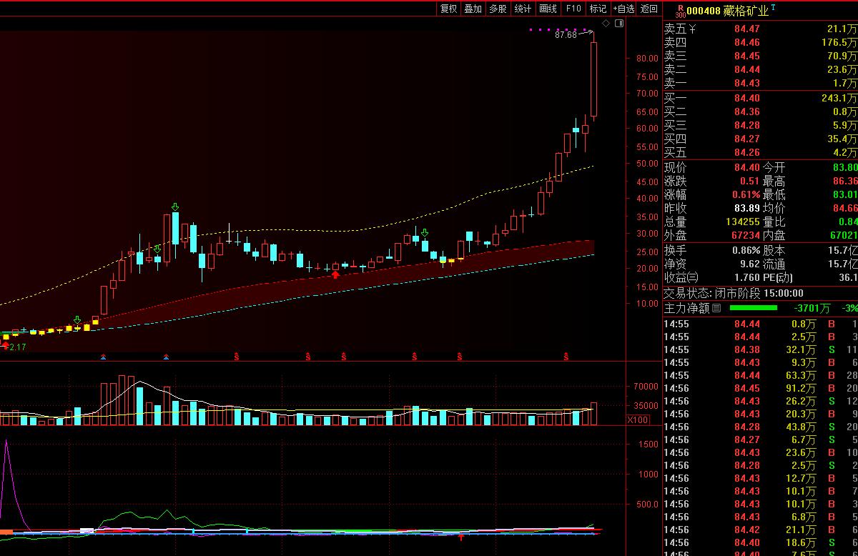Open the 统计 statistics menu
858x556 pixels.
[523, 9]
